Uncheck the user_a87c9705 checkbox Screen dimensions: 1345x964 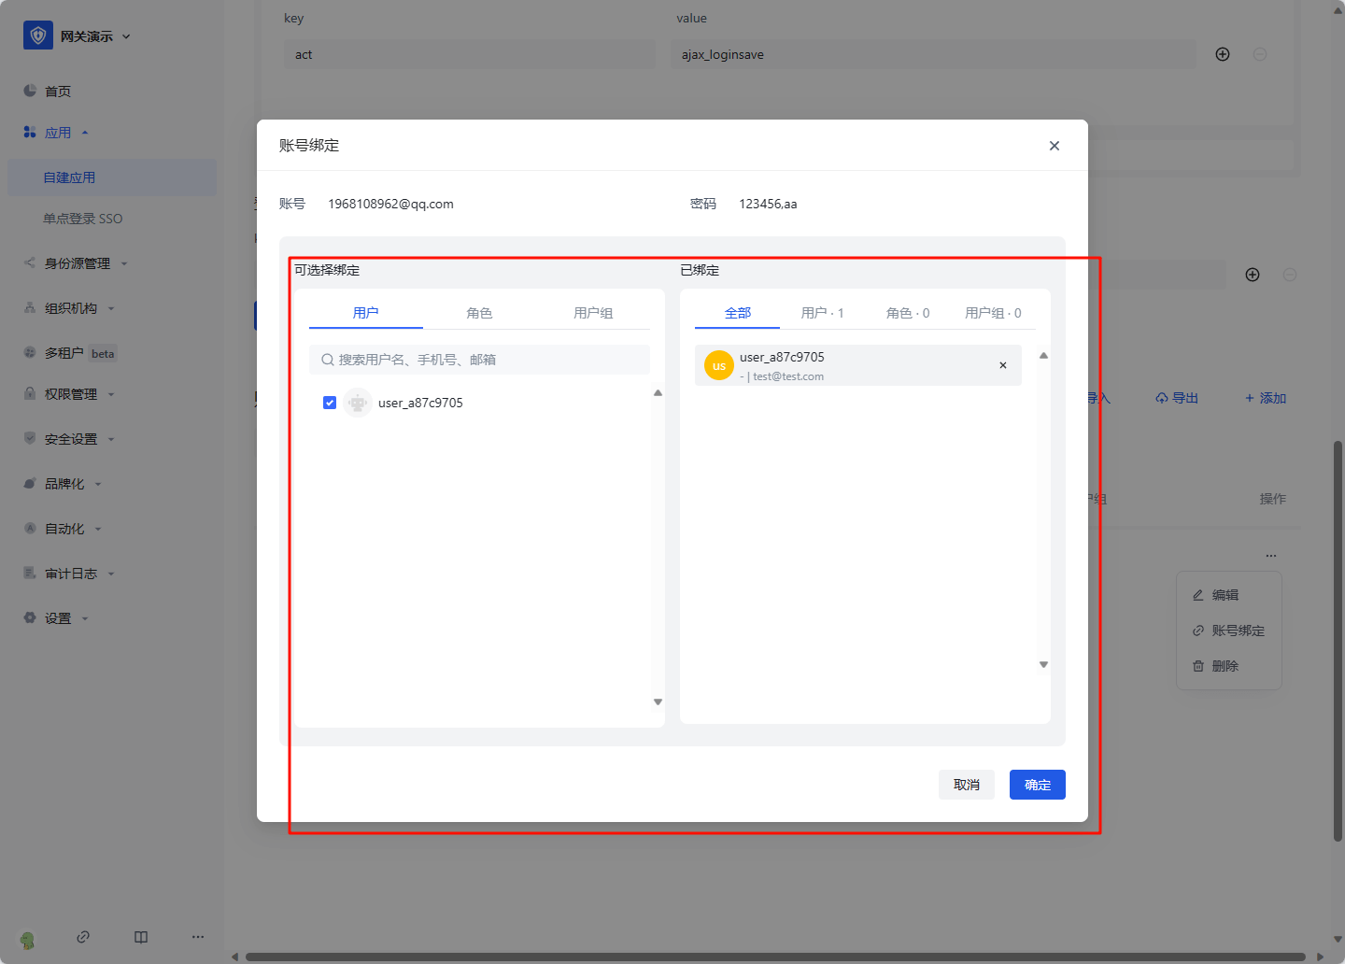[330, 403]
